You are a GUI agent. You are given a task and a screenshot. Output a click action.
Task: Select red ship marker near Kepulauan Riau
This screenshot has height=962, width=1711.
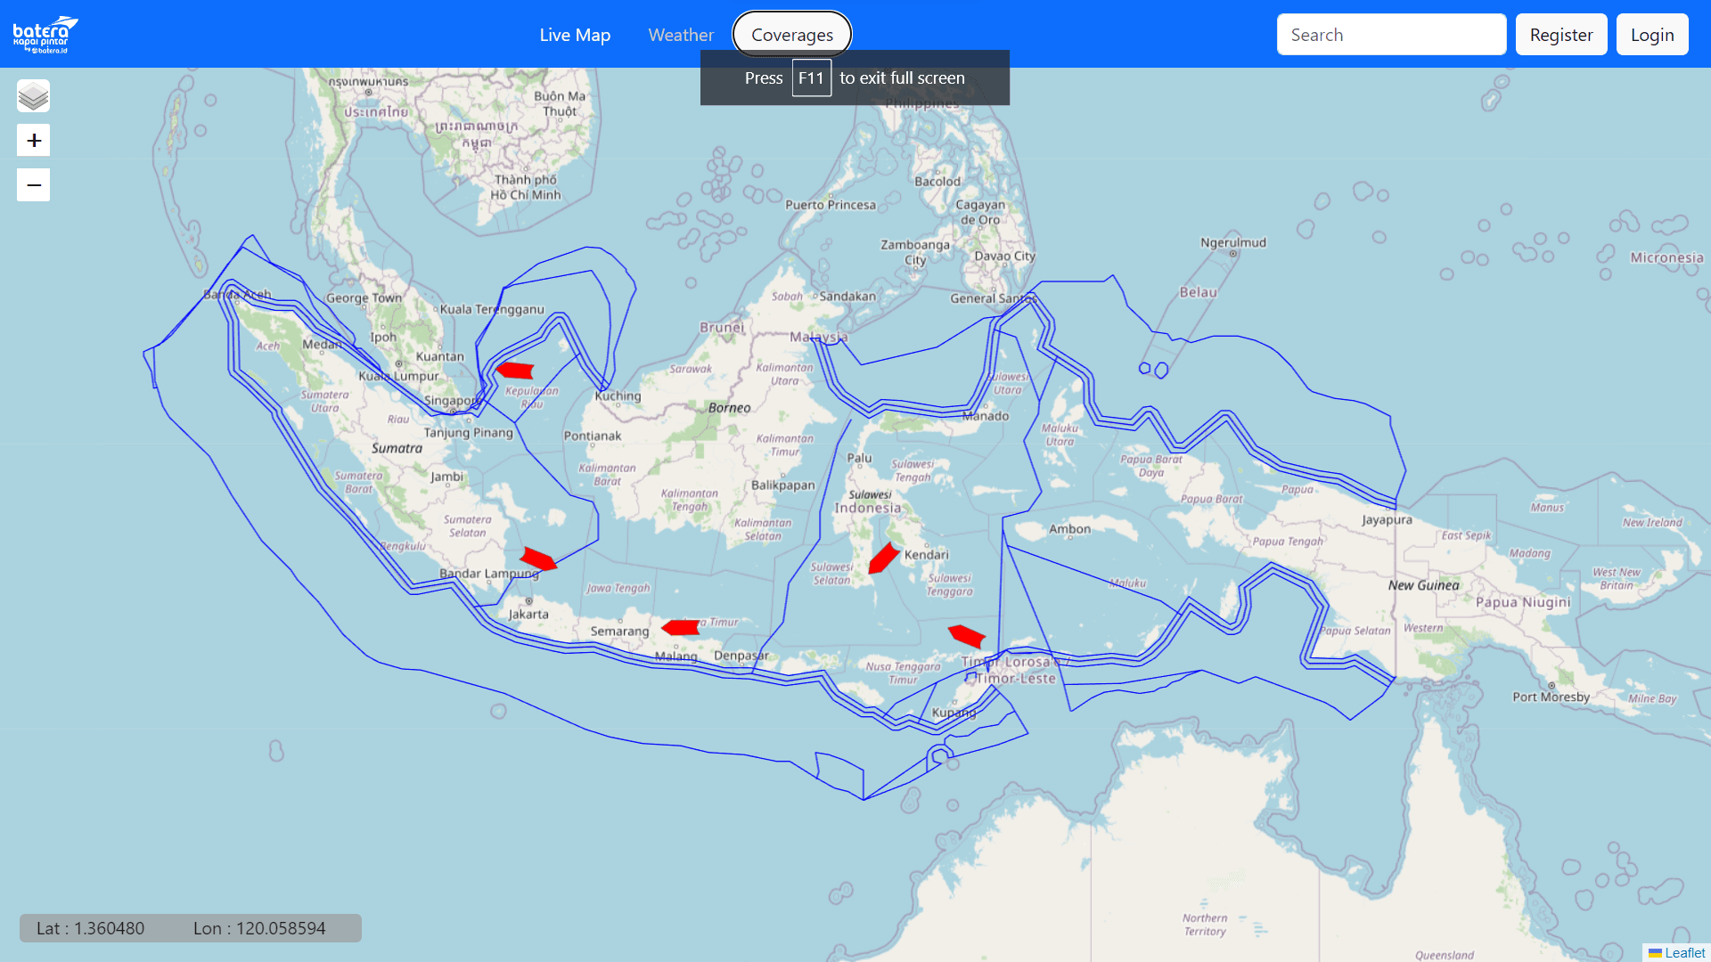point(515,370)
